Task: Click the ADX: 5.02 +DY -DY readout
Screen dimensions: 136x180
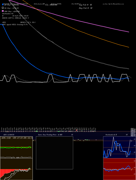Action: point(17,138)
